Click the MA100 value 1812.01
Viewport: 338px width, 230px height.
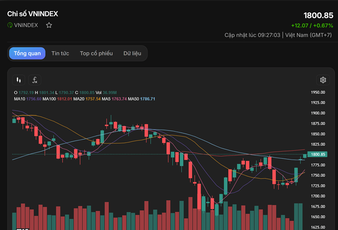point(65,99)
